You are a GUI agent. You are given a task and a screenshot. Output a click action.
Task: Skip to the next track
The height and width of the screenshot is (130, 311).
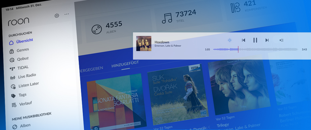pos(267,40)
